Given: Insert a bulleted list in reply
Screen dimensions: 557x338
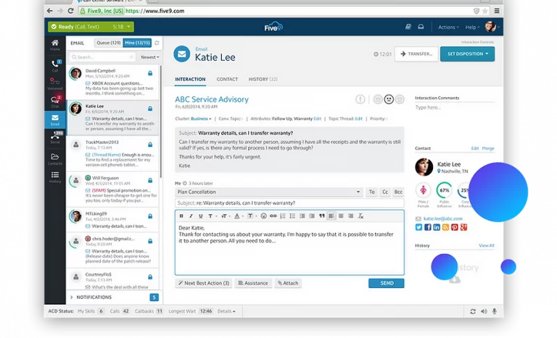Looking at the screenshot, I should pyautogui.click(x=292, y=216).
